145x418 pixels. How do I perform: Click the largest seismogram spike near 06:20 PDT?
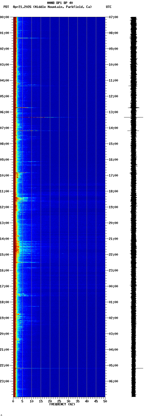click(134, 117)
